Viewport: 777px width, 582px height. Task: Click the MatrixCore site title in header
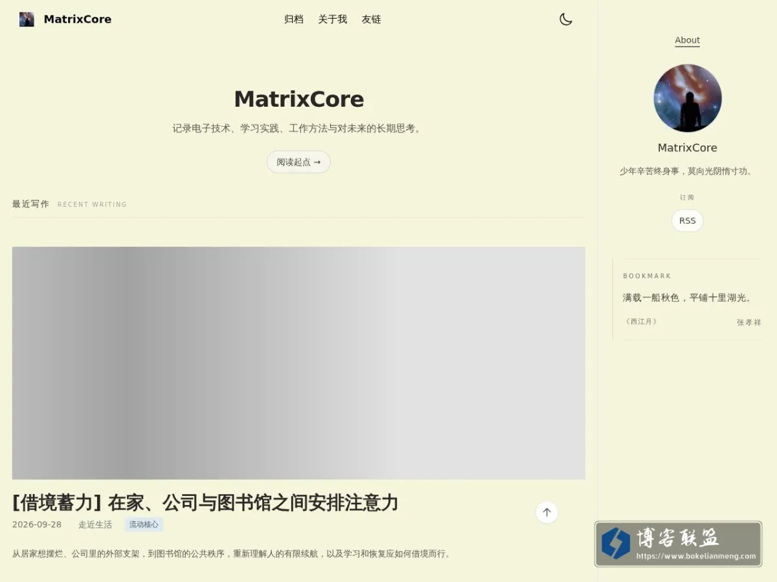pos(78,19)
